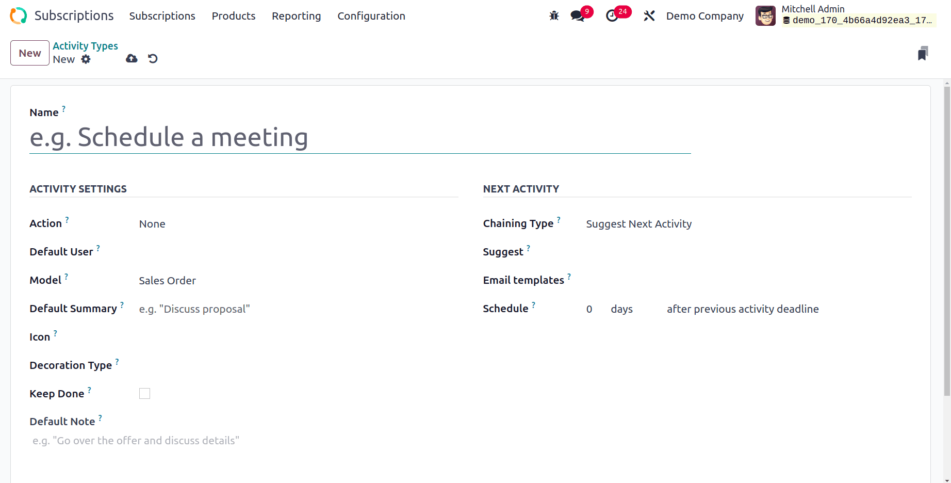Expand the Model dropdown showing Sales Order
951x483 pixels.
tap(294, 281)
